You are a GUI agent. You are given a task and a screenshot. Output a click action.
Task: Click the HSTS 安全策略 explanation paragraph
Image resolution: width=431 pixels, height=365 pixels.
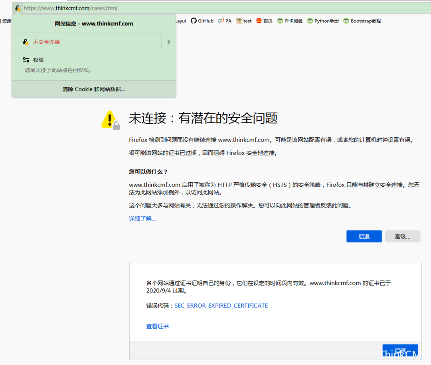pyautogui.click(x=274, y=188)
